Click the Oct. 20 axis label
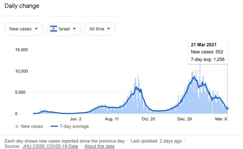The height and width of the screenshot is (149, 243). [148, 119]
